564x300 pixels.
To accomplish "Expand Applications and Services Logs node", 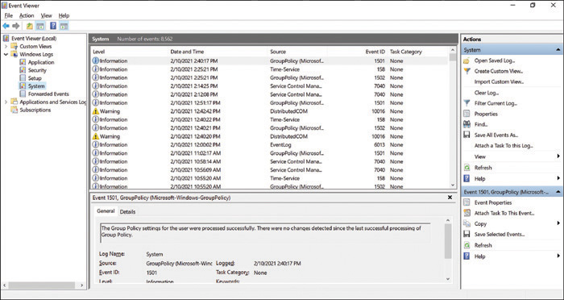I will (6, 102).
